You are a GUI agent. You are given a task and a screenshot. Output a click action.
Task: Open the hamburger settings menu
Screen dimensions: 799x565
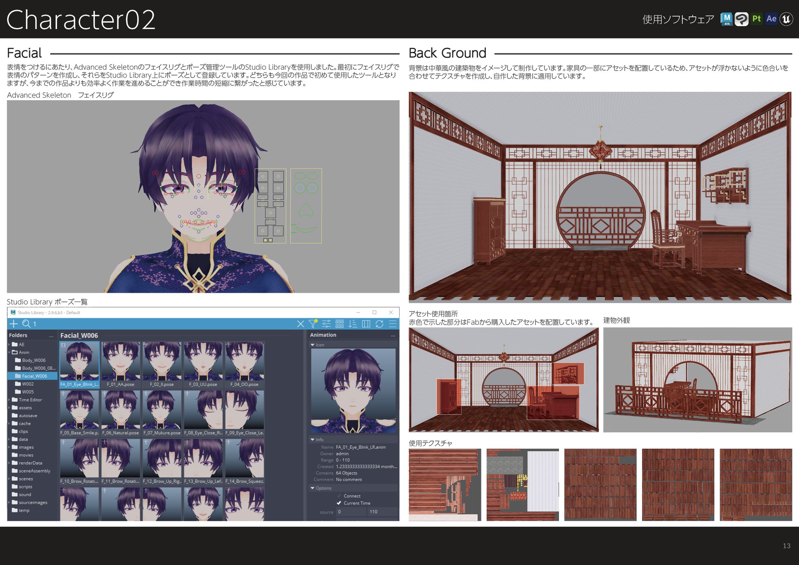coord(393,324)
